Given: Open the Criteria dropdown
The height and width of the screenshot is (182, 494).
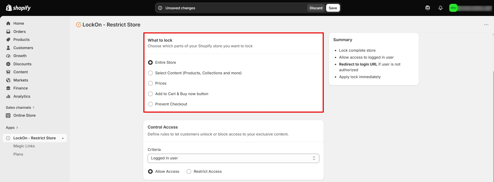Looking at the screenshot, I should 233,158.
